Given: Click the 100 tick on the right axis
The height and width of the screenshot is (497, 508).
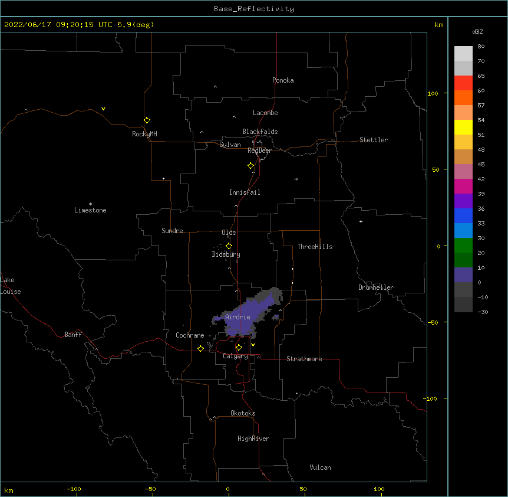Looking at the screenshot, I should [433, 93].
